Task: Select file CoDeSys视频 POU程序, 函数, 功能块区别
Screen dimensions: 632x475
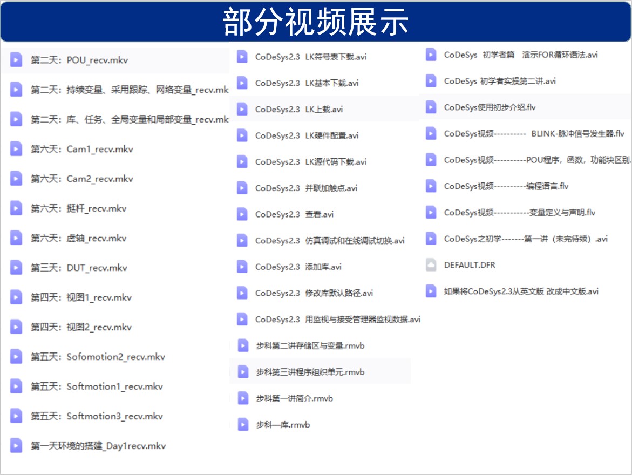Action: (537, 160)
